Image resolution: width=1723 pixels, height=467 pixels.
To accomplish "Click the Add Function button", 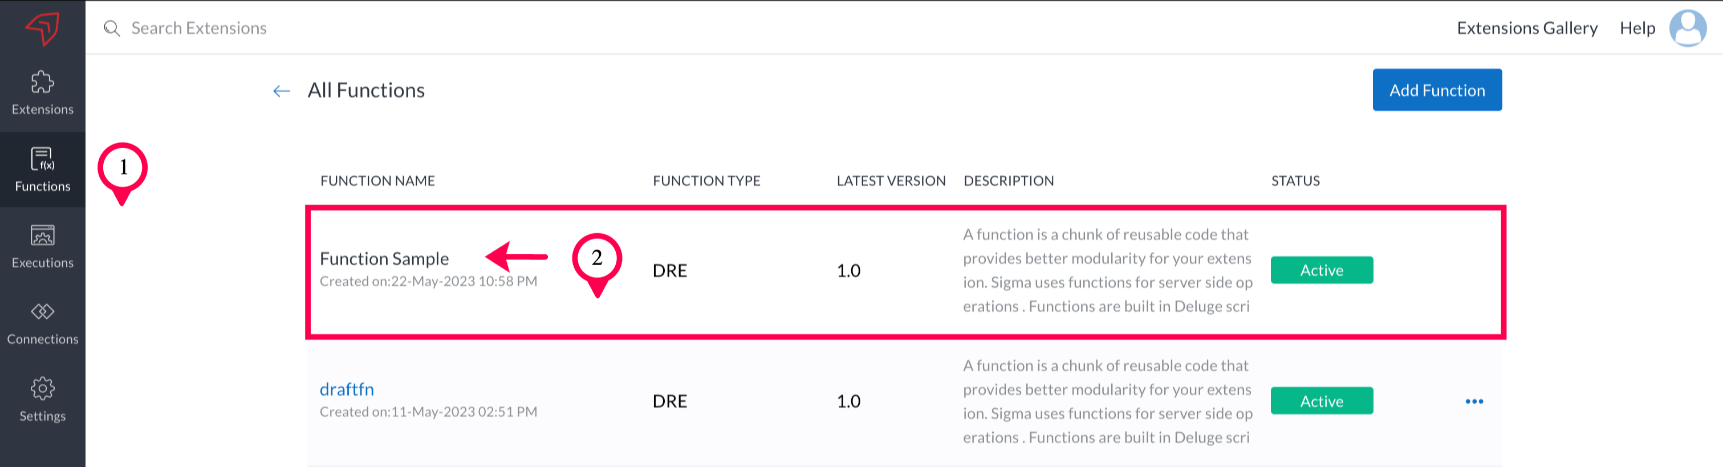I will click(1437, 90).
